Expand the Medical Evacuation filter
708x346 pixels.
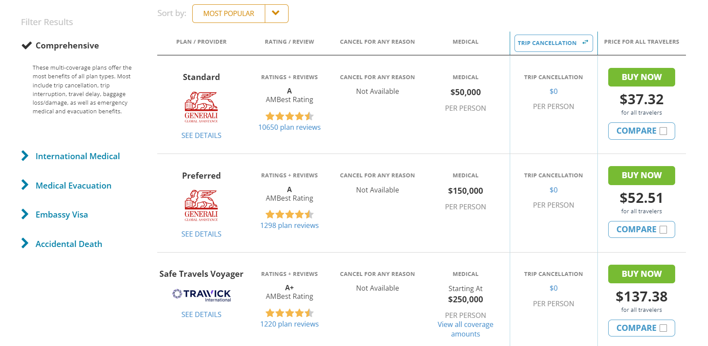[x=73, y=186]
